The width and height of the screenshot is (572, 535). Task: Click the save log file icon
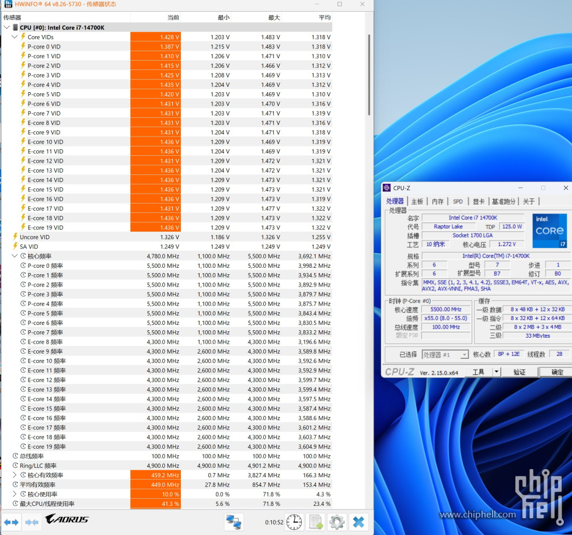click(x=316, y=522)
